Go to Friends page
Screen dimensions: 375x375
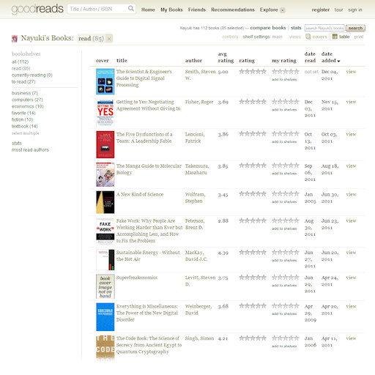pyautogui.click(x=197, y=10)
